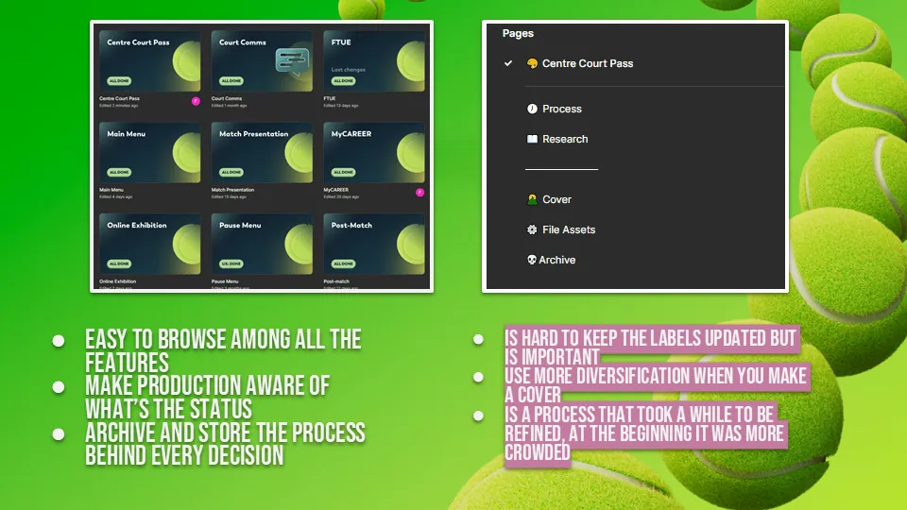Click ALL DONE badge on Centre Court Pass cover
Screen dimensions: 907x510
119,81
